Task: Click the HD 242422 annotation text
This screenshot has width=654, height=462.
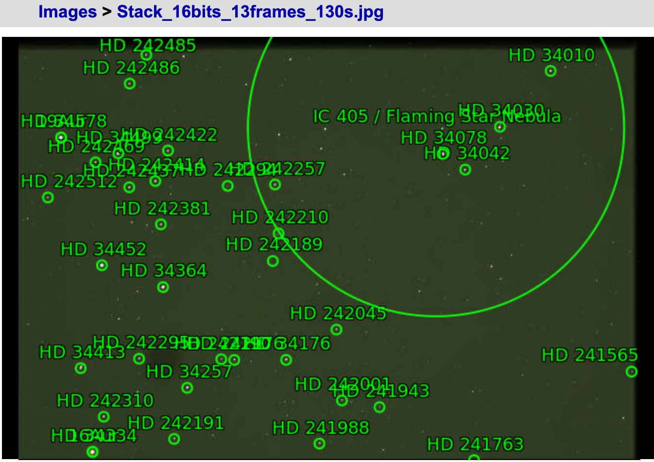Action: point(169,135)
